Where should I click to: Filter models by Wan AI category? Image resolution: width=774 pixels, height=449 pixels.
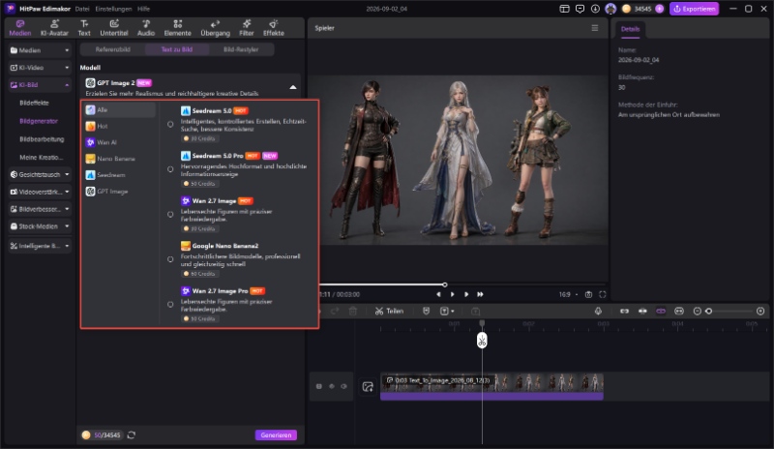tap(119, 142)
